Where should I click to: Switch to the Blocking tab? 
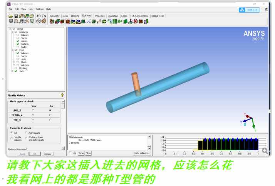(x=75, y=16)
